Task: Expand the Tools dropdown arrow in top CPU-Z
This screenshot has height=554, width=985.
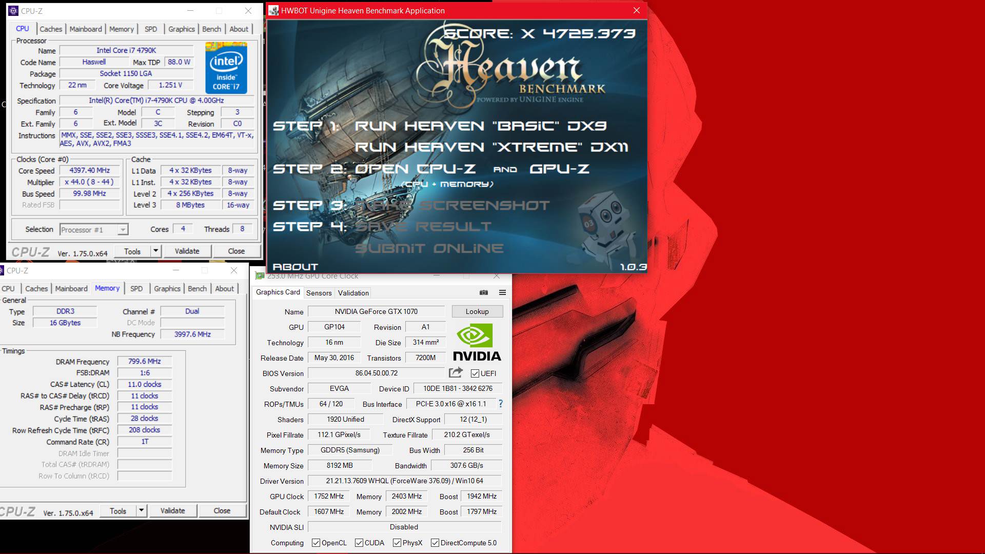Action: coord(155,251)
